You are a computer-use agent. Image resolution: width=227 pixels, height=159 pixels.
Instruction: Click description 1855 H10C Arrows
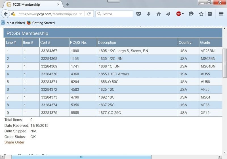point(114,74)
